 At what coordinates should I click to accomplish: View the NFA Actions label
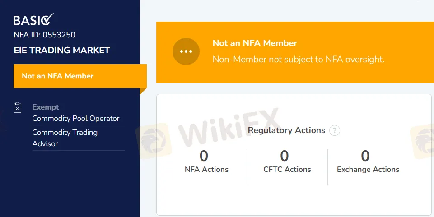click(x=206, y=170)
